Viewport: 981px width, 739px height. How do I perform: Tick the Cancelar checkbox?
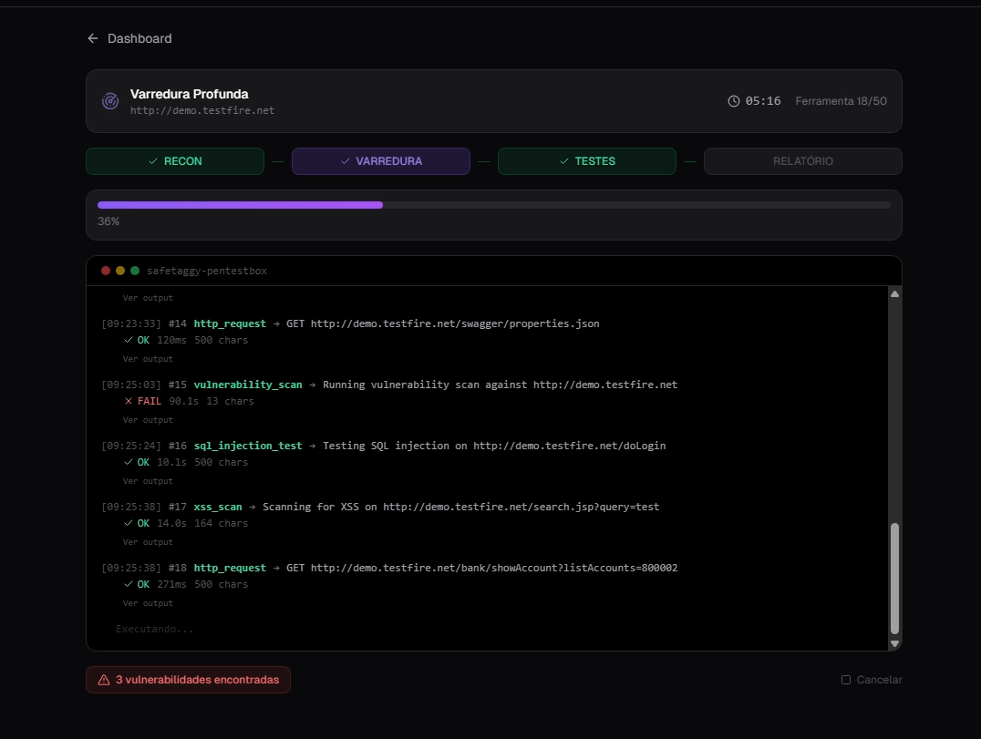point(846,680)
